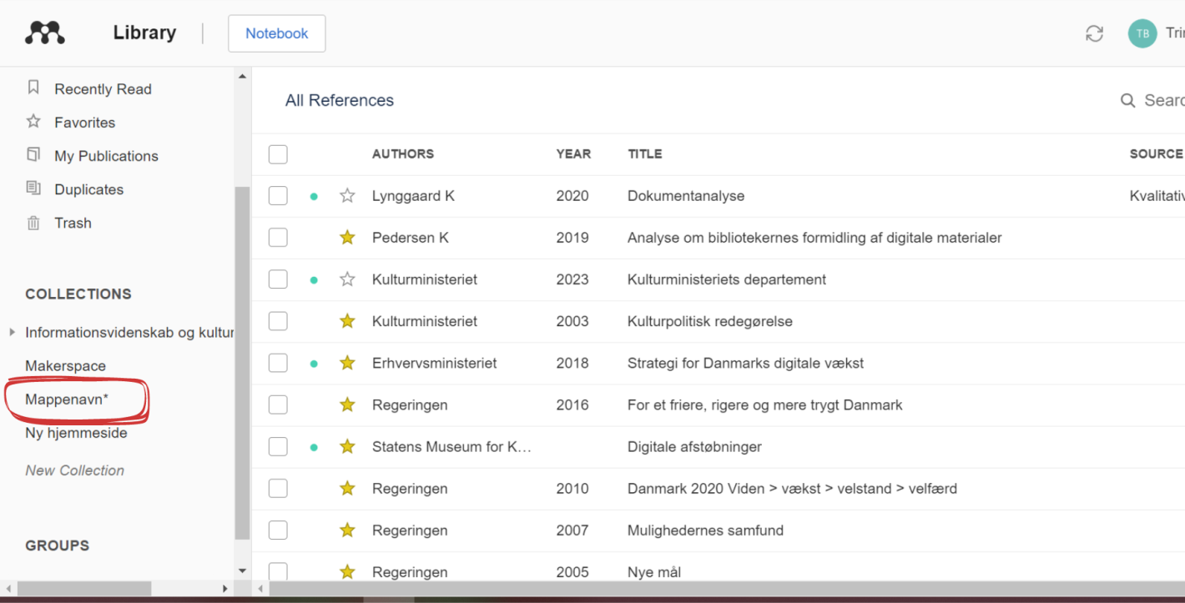This screenshot has width=1185, height=603.
Task: Open Recently Read bookmark icon
Action: (33, 88)
